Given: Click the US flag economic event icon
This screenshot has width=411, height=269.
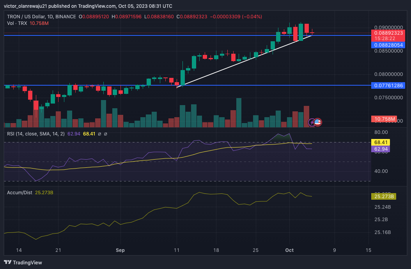Looking at the screenshot, I should [x=318, y=122].
